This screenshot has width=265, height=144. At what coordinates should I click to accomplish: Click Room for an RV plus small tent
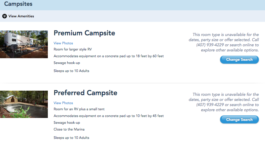tap(79, 109)
